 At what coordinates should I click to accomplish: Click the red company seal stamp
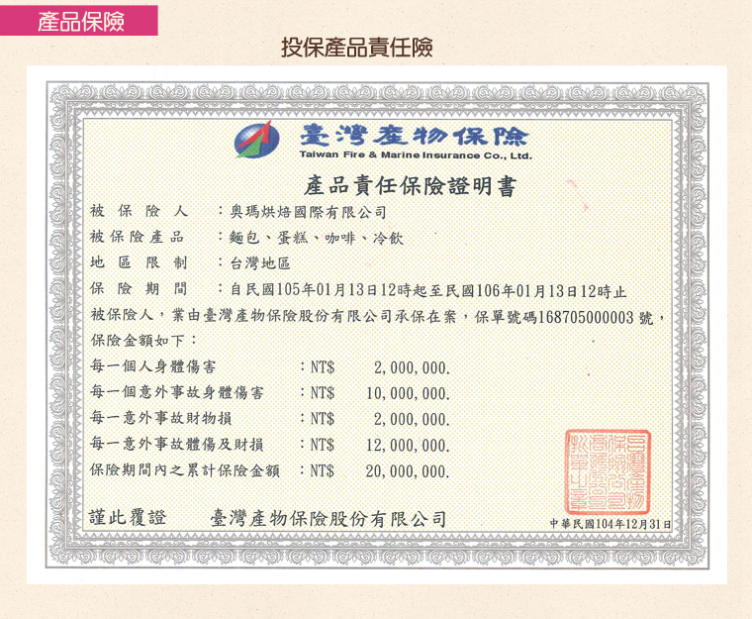point(608,472)
